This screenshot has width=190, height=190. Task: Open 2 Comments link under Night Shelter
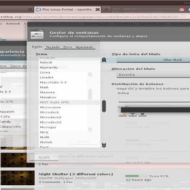point(49,182)
